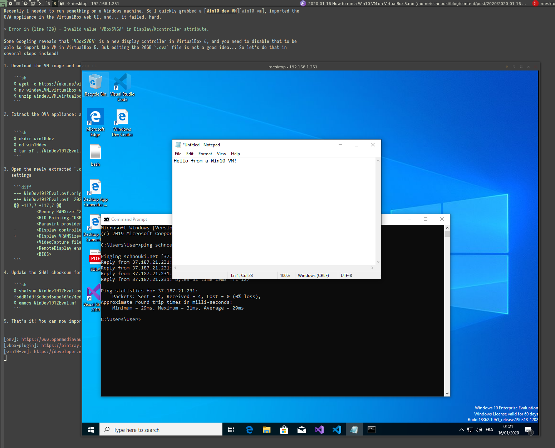Viewport: 555px width, 448px height.
Task: Click the Command Prompt scrollbar thumb
Action: pos(447,234)
